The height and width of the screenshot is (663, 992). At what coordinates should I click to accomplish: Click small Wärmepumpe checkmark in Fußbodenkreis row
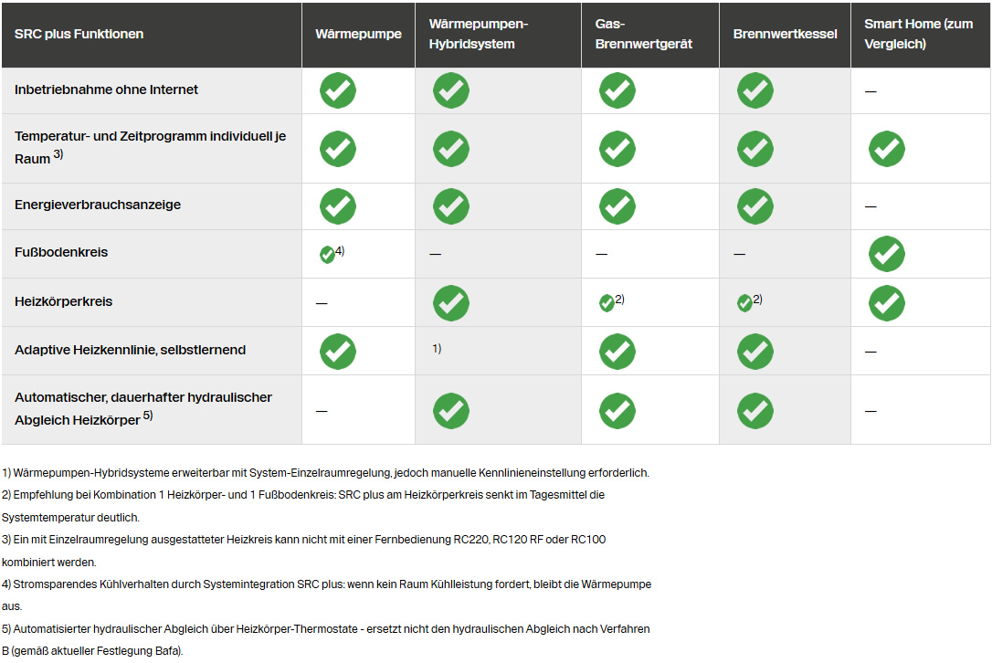tap(327, 255)
